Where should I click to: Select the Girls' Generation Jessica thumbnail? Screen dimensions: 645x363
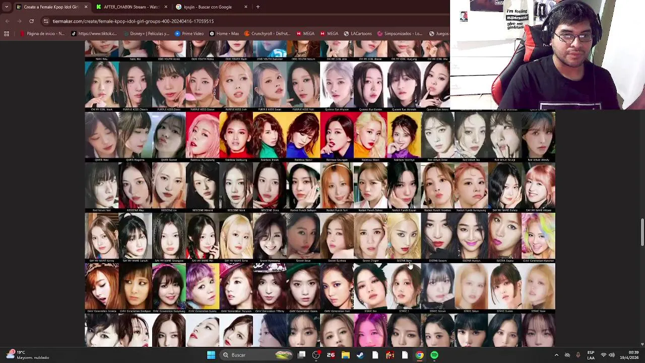pos(102,288)
